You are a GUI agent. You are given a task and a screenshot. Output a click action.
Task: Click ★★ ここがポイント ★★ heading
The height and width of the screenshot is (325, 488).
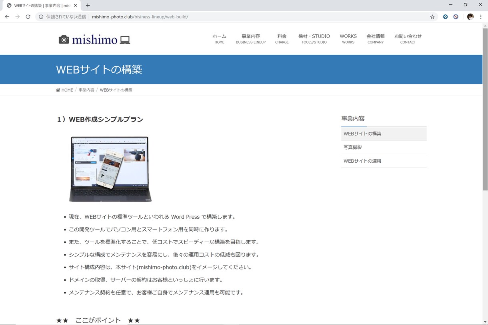point(98,320)
